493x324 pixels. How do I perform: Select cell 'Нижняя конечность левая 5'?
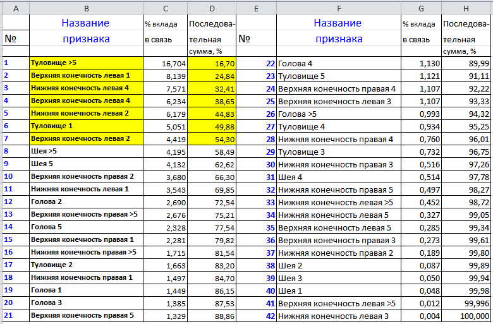[x=339, y=215]
